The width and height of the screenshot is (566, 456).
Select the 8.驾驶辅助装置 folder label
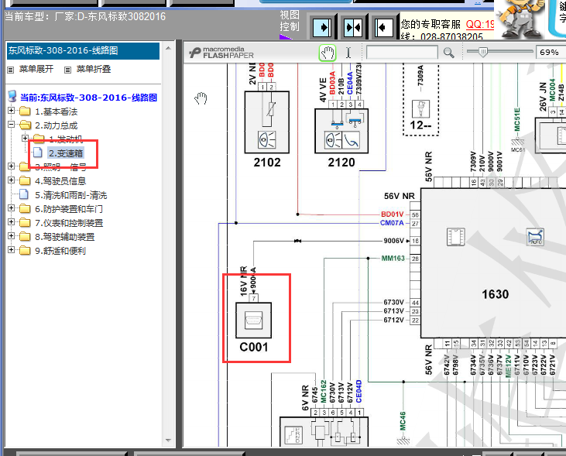tap(65, 237)
